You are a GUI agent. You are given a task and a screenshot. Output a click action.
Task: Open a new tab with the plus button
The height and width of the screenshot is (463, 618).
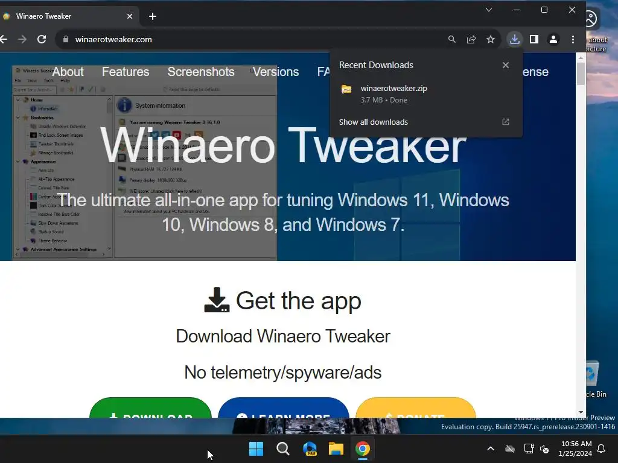[x=153, y=16]
